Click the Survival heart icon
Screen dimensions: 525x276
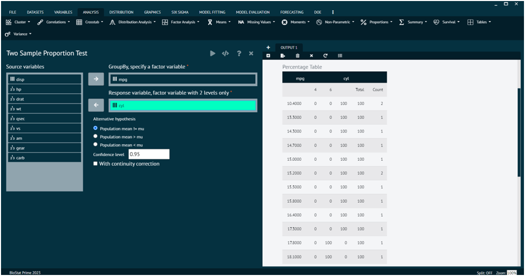point(436,22)
